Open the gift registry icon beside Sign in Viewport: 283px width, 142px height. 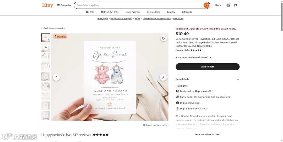coord(228,5)
